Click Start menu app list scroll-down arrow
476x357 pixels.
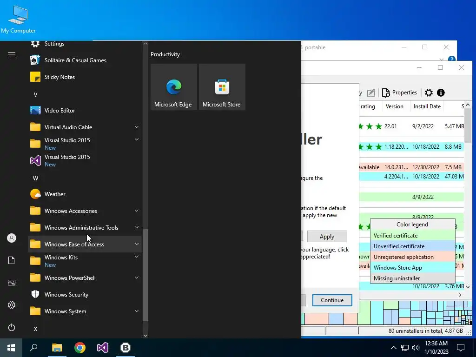[x=145, y=336]
